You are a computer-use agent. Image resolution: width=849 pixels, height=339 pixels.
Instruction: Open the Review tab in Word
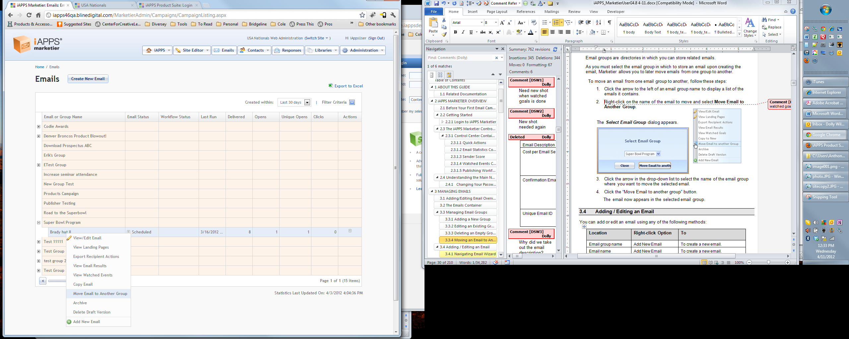click(x=574, y=12)
